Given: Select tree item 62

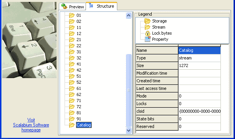Looking at the screenshot, I should tap(79, 94).
